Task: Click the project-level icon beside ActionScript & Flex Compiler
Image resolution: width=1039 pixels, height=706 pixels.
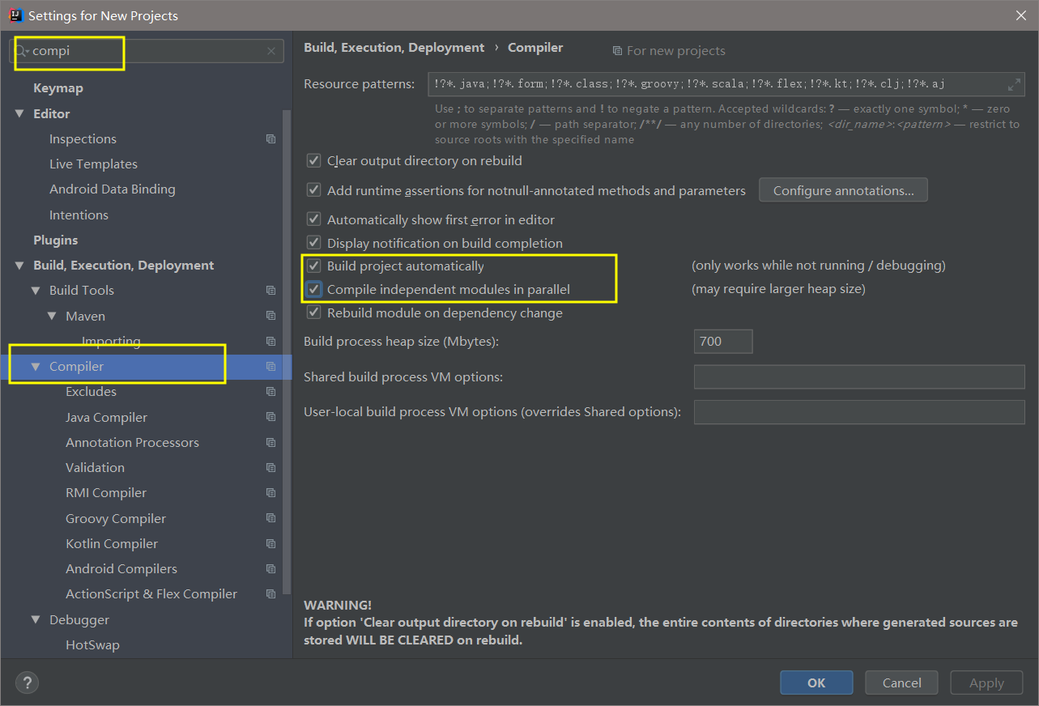Action: point(270,594)
